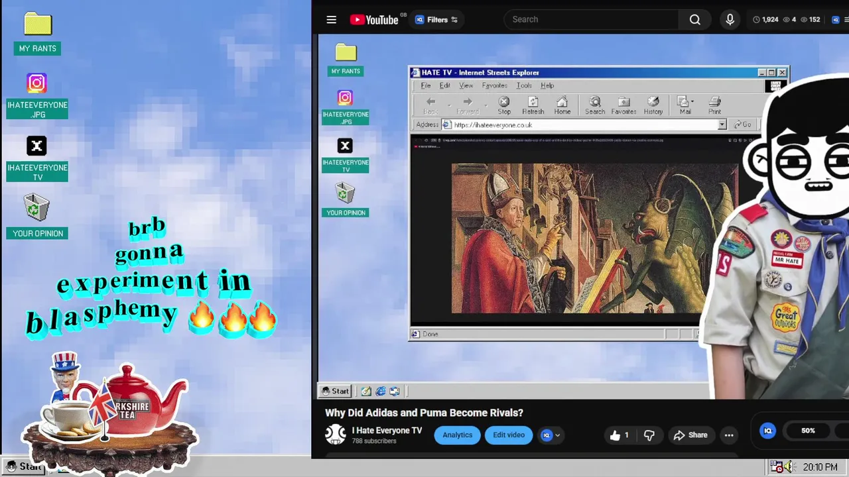The height and width of the screenshot is (477, 849).
Task: Open the File menu in Internet Streets Explorer
Action: coord(426,85)
